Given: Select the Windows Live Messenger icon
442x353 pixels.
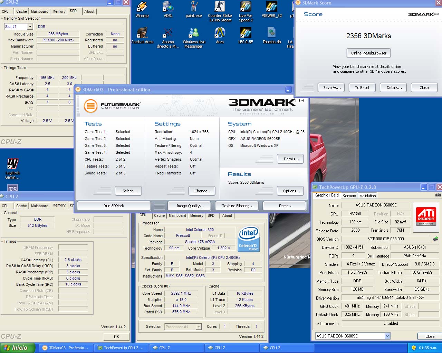Looking at the screenshot, I should tap(194, 38).
